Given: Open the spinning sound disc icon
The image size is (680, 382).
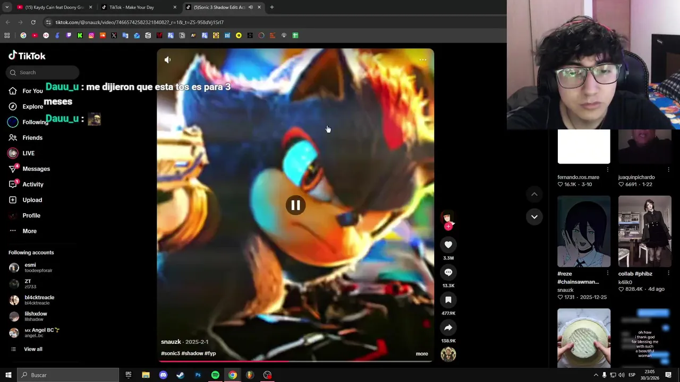Looking at the screenshot, I should [448, 354].
